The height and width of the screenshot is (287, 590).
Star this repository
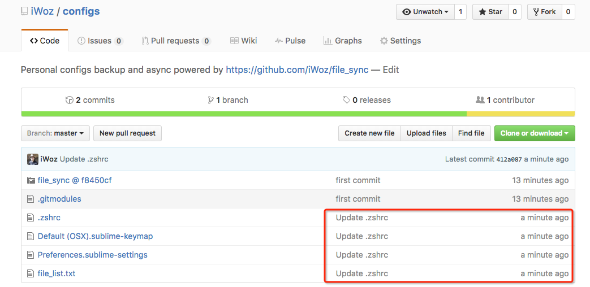point(490,12)
